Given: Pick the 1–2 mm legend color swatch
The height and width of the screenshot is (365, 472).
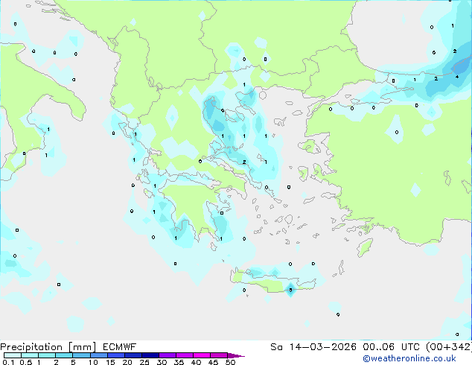Looking at the screenshot, I should [x=47, y=355].
